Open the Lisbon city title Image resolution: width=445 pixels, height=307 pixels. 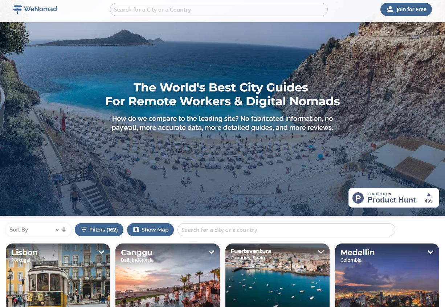(x=24, y=252)
